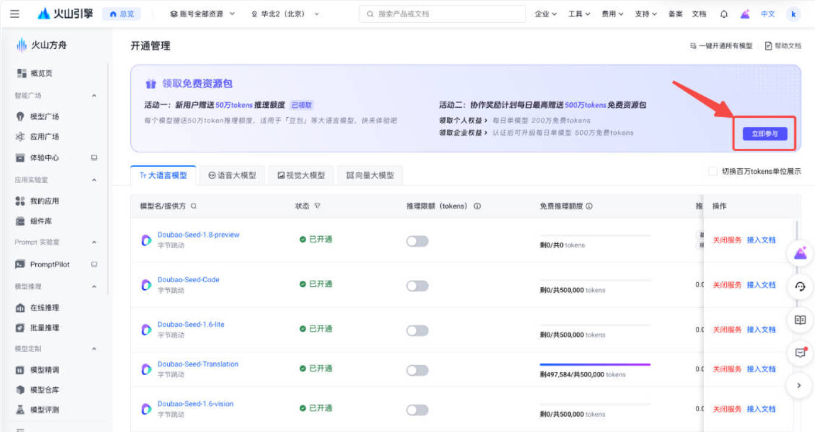The height and width of the screenshot is (432, 815).
Task: Collapse the 模型推理 sidebar section
Action: pos(94,286)
